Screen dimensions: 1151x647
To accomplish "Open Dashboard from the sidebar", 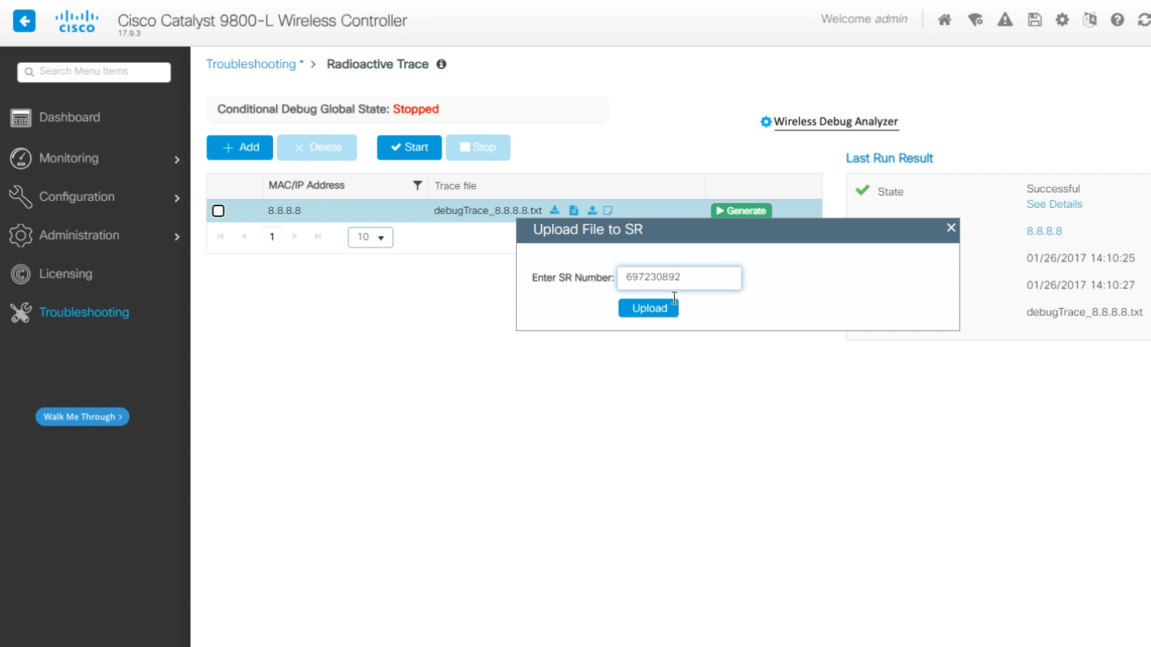I will point(70,117).
